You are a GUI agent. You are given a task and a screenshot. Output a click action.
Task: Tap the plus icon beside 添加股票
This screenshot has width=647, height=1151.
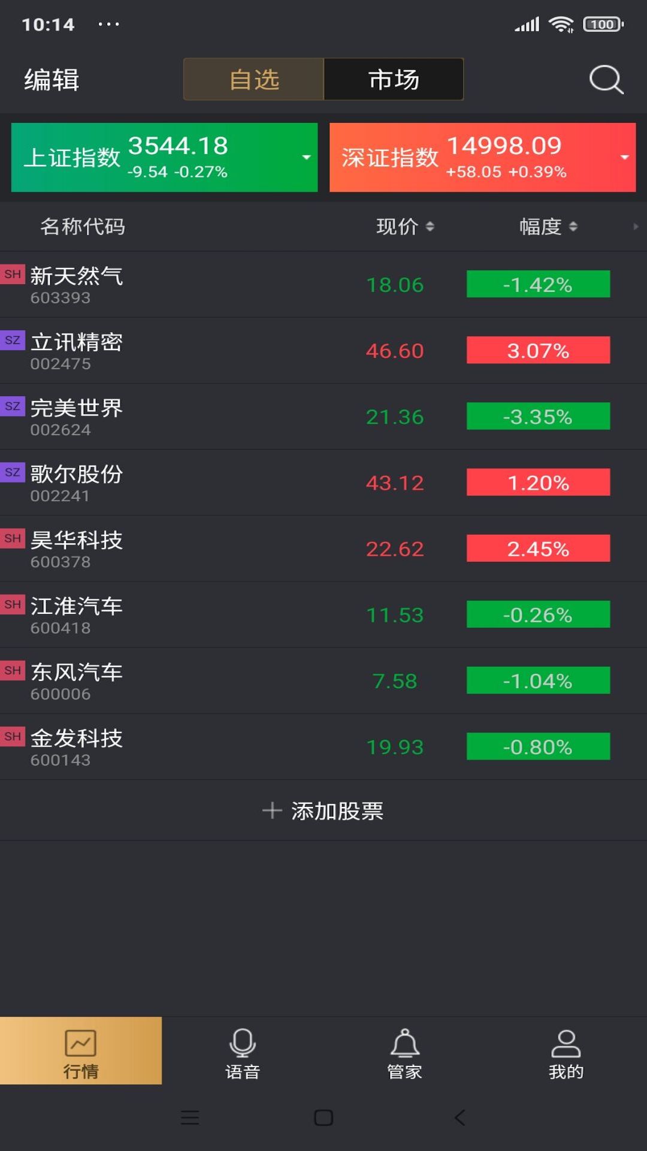272,810
